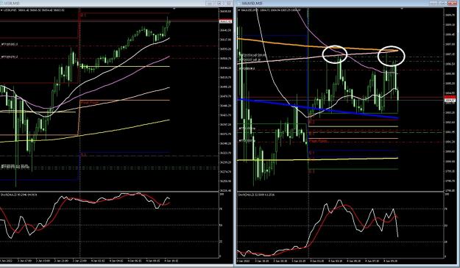Click the US30 chart window title icon
This screenshot has width=460, height=268.
click(1, 3)
